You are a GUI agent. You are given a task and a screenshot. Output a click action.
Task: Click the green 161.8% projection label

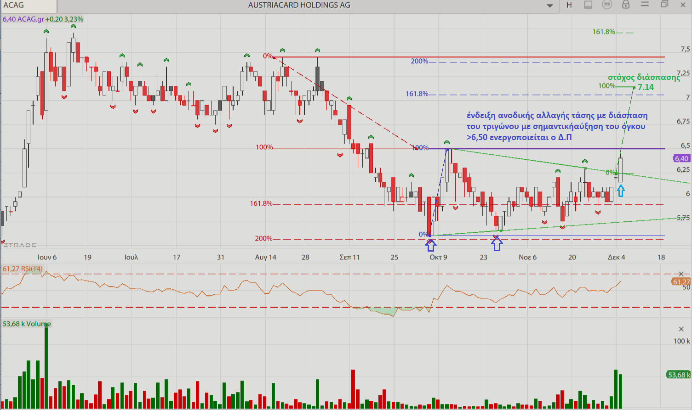[604, 32]
